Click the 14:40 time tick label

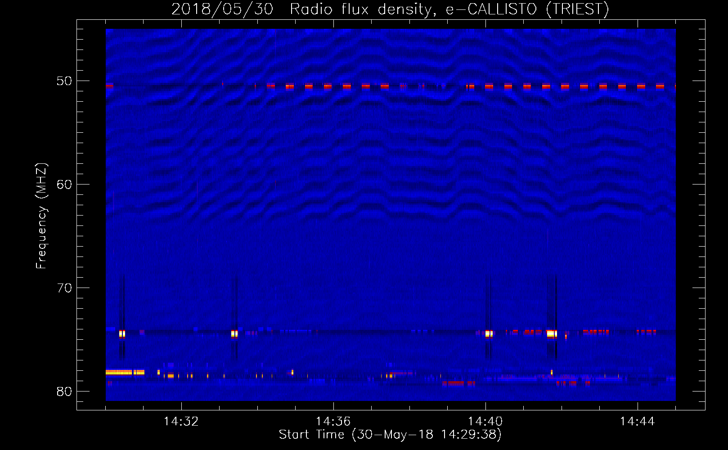(x=485, y=422)
